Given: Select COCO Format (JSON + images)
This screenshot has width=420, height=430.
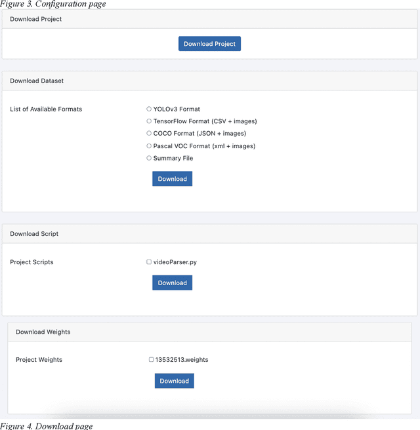Looking at the screenshot, I should [149, 134].
